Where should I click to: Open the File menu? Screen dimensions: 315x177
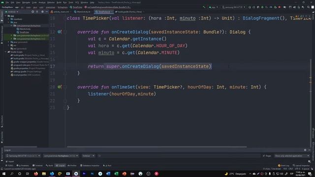[7, 2]
